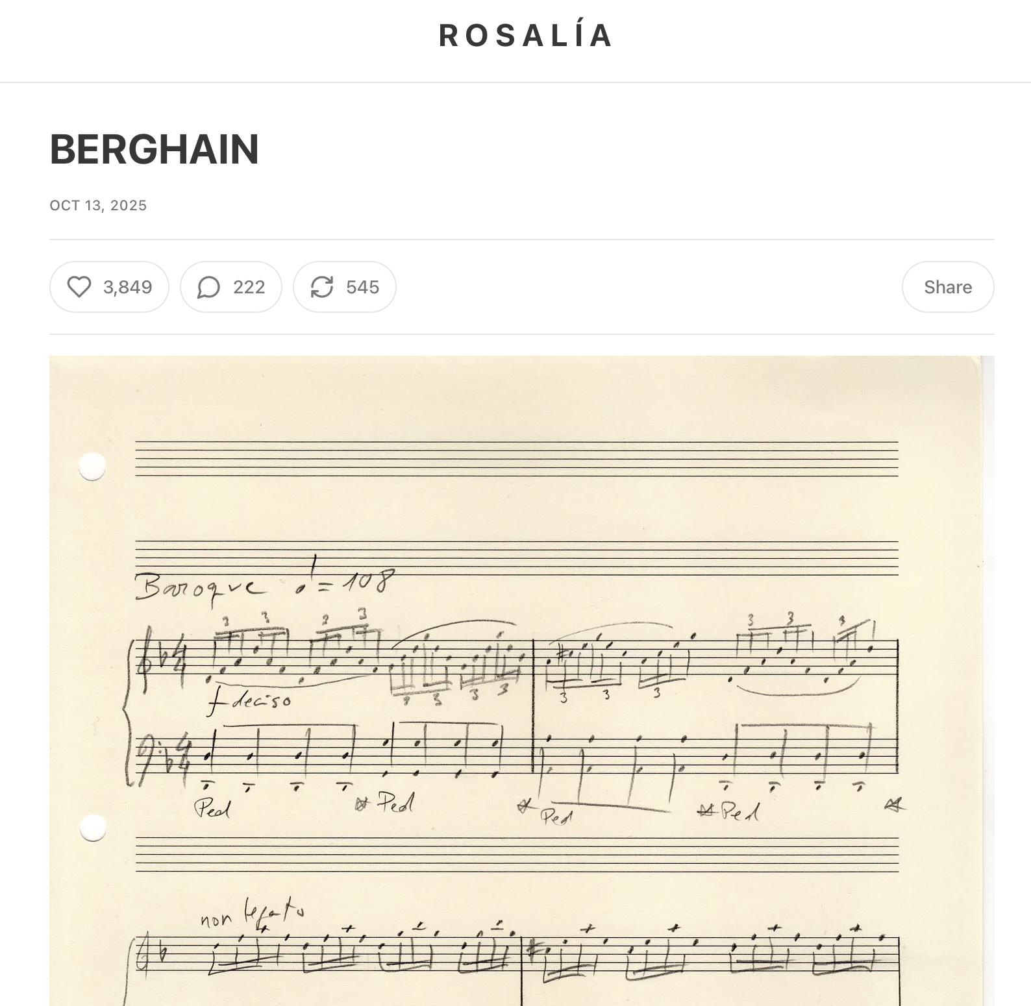Click the 222 comments count
This screenshot has width=1031, height=1006.
(x=249, y=287)
